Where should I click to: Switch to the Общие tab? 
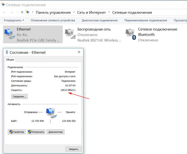coord(10,60)
